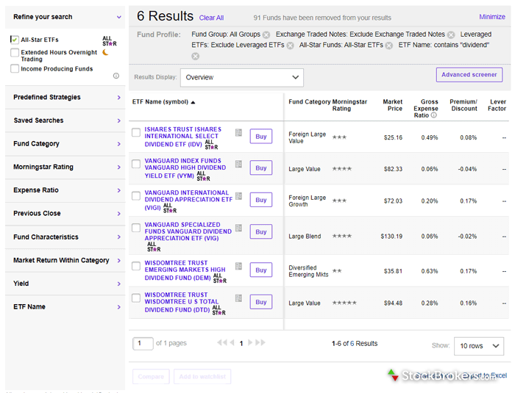Remove the Exclude Exchange Traded Notes filter

[451, 35]
